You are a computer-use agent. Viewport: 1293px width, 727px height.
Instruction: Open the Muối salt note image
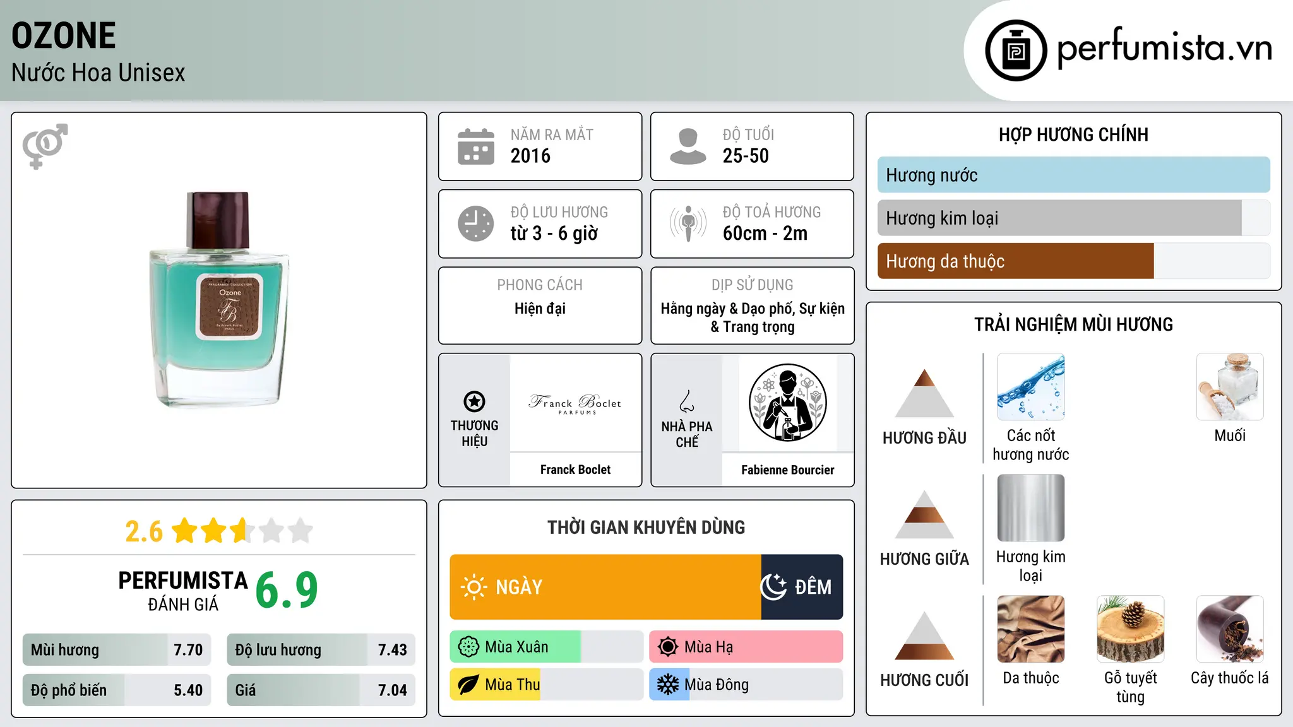click(1230, 387)
